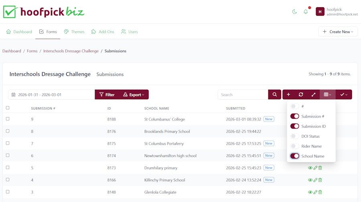Refresh the submissions table
The image size is (361, 202).
point(301,94)
